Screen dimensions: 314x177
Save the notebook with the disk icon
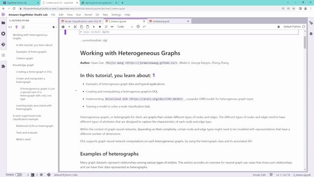pos(63,27)
